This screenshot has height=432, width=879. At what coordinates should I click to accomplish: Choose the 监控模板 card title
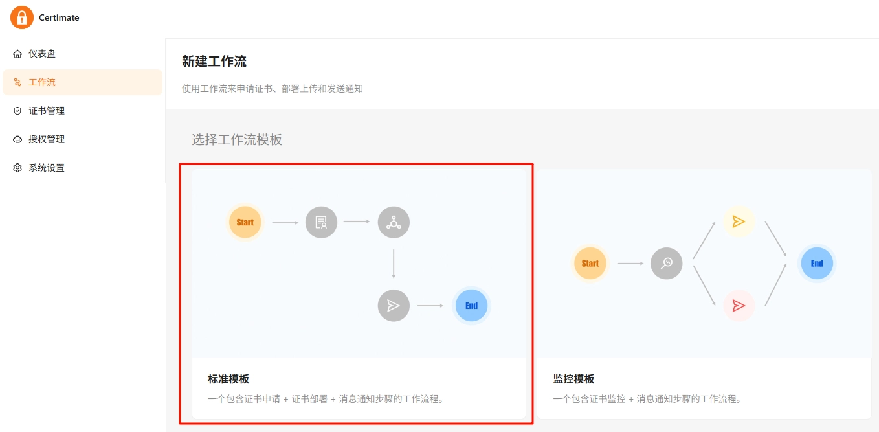click(573, 379)
